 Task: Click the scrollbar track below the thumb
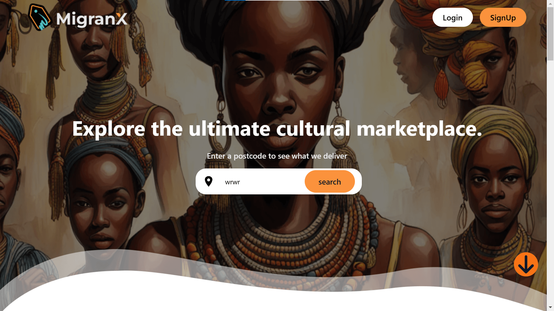click(551, 181)
